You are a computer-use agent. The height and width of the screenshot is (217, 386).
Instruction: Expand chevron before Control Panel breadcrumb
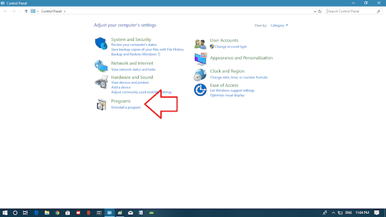click(x=38, y=11)
